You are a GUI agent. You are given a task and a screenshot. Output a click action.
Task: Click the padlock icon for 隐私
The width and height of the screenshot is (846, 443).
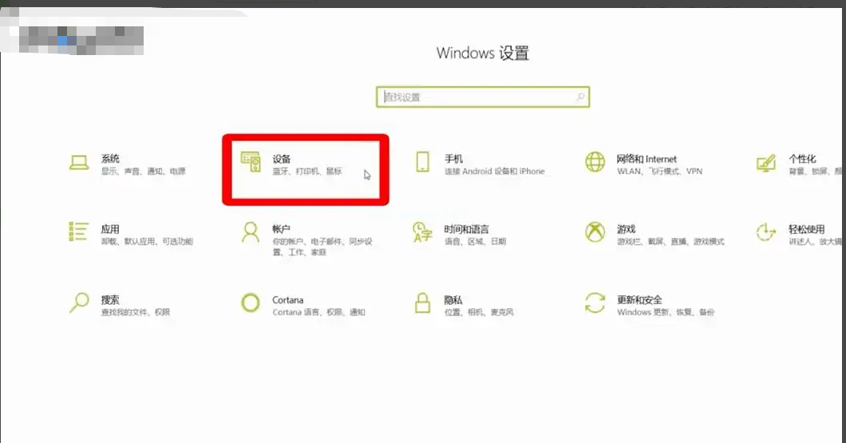(423, 303)
